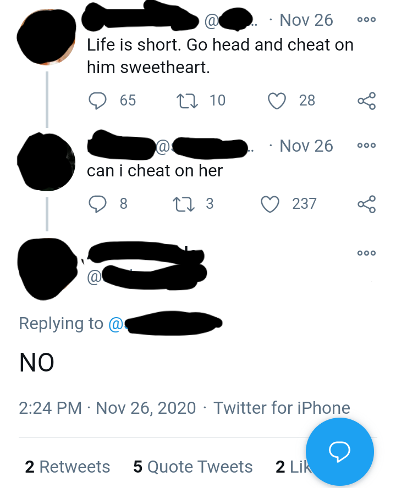Open more options for the 'NO' tweet
396x488 pixels.
[366, 253]
